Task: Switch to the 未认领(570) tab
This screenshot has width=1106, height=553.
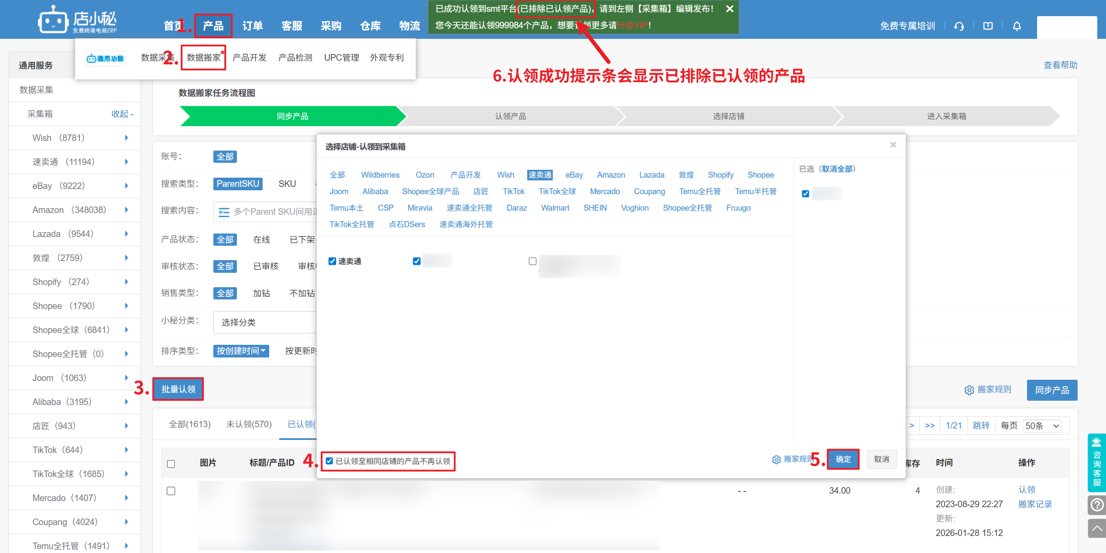Action: 249,424
